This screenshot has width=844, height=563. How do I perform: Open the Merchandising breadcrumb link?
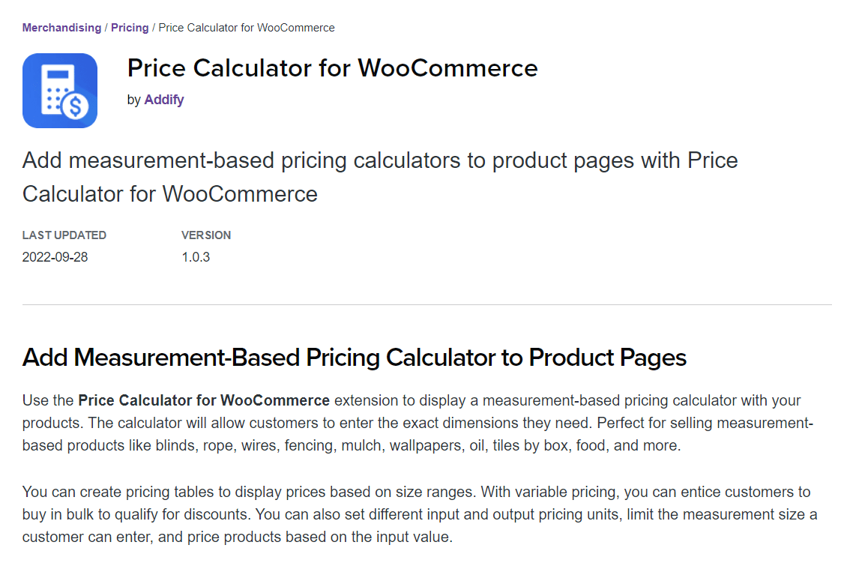tap(61, 27)
